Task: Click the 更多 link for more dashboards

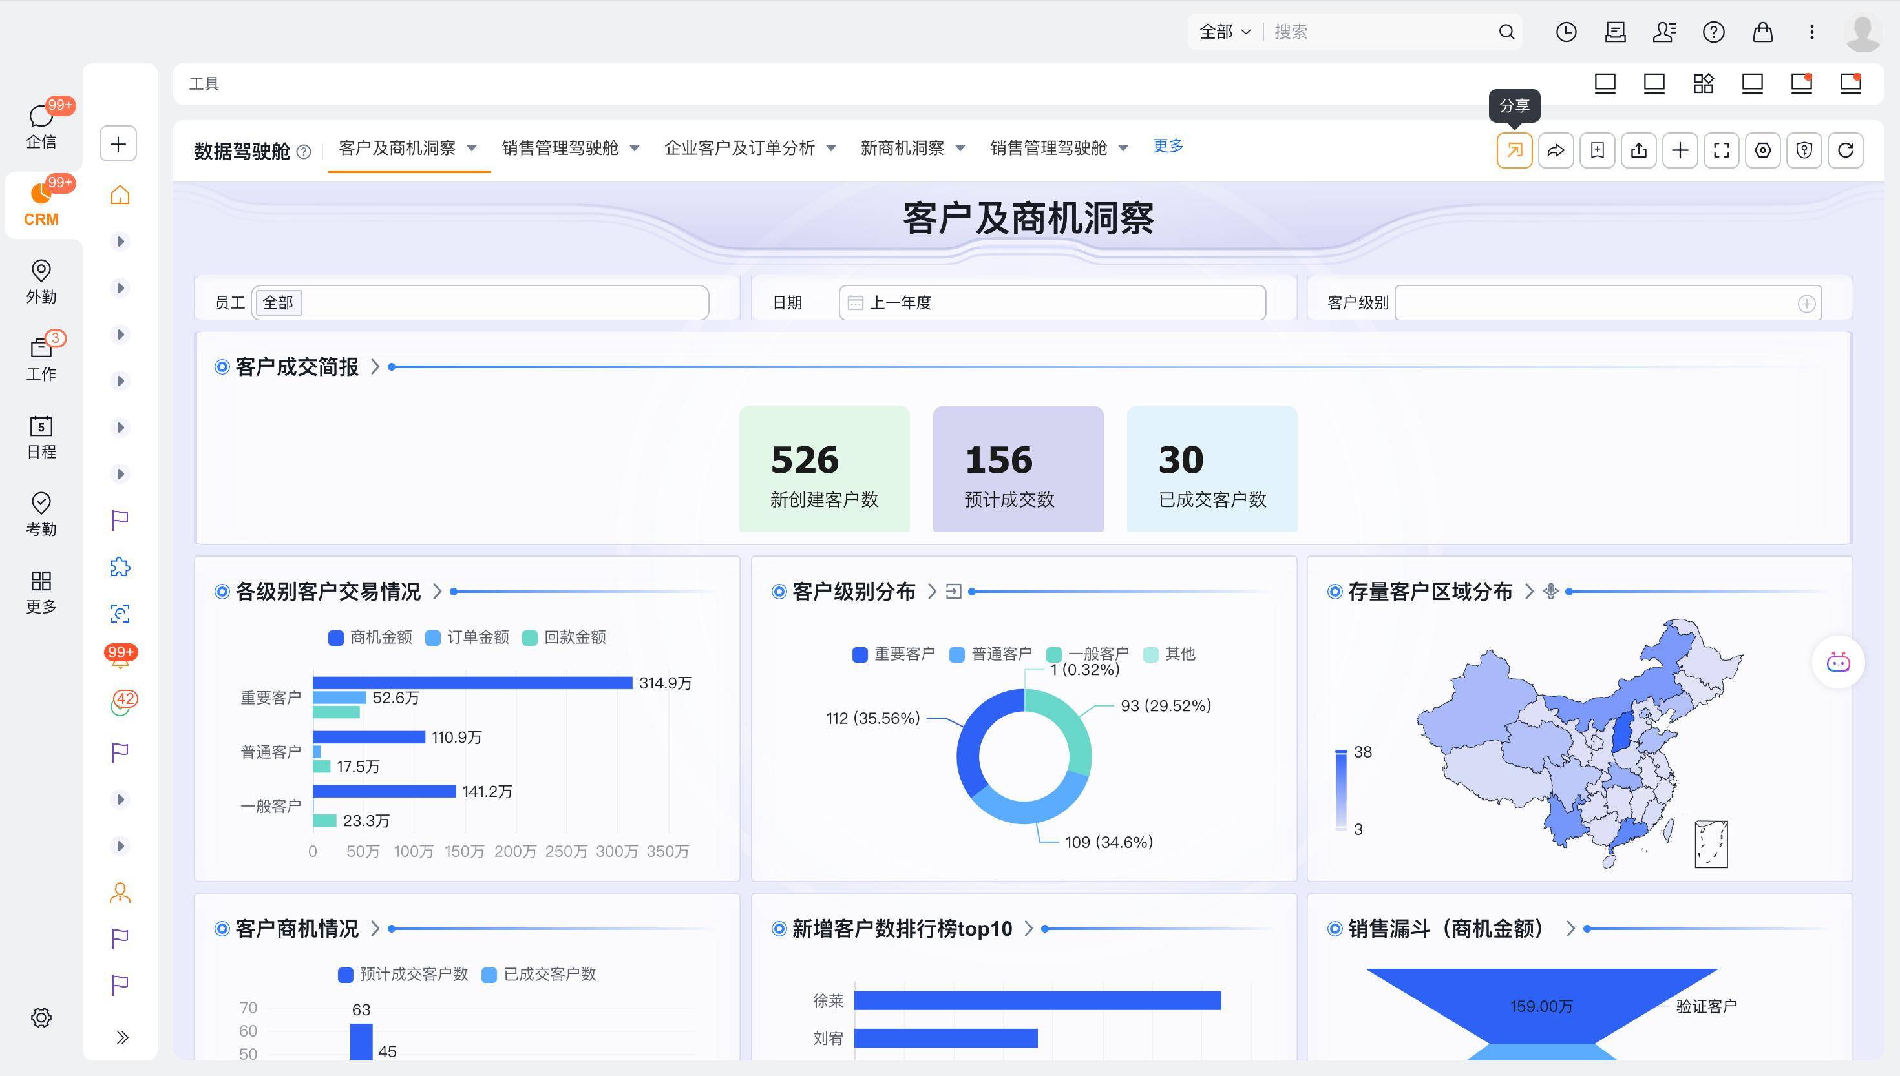Action: click(x=1168, y=145)
